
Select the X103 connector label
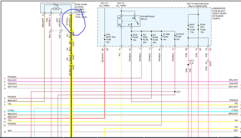(x=73, y=57)
